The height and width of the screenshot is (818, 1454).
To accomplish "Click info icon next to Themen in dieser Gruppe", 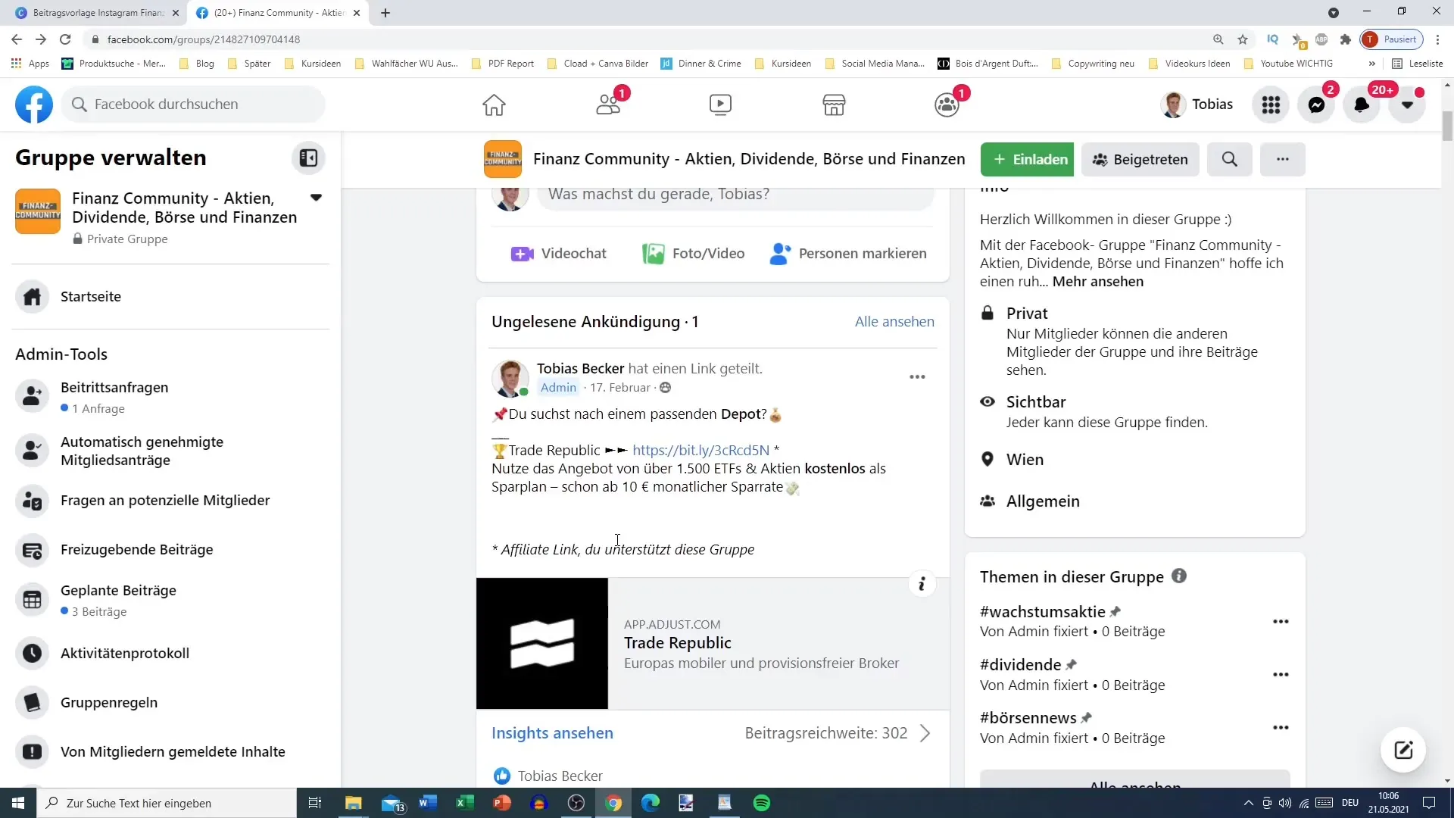I will (x=1179, y=576).
